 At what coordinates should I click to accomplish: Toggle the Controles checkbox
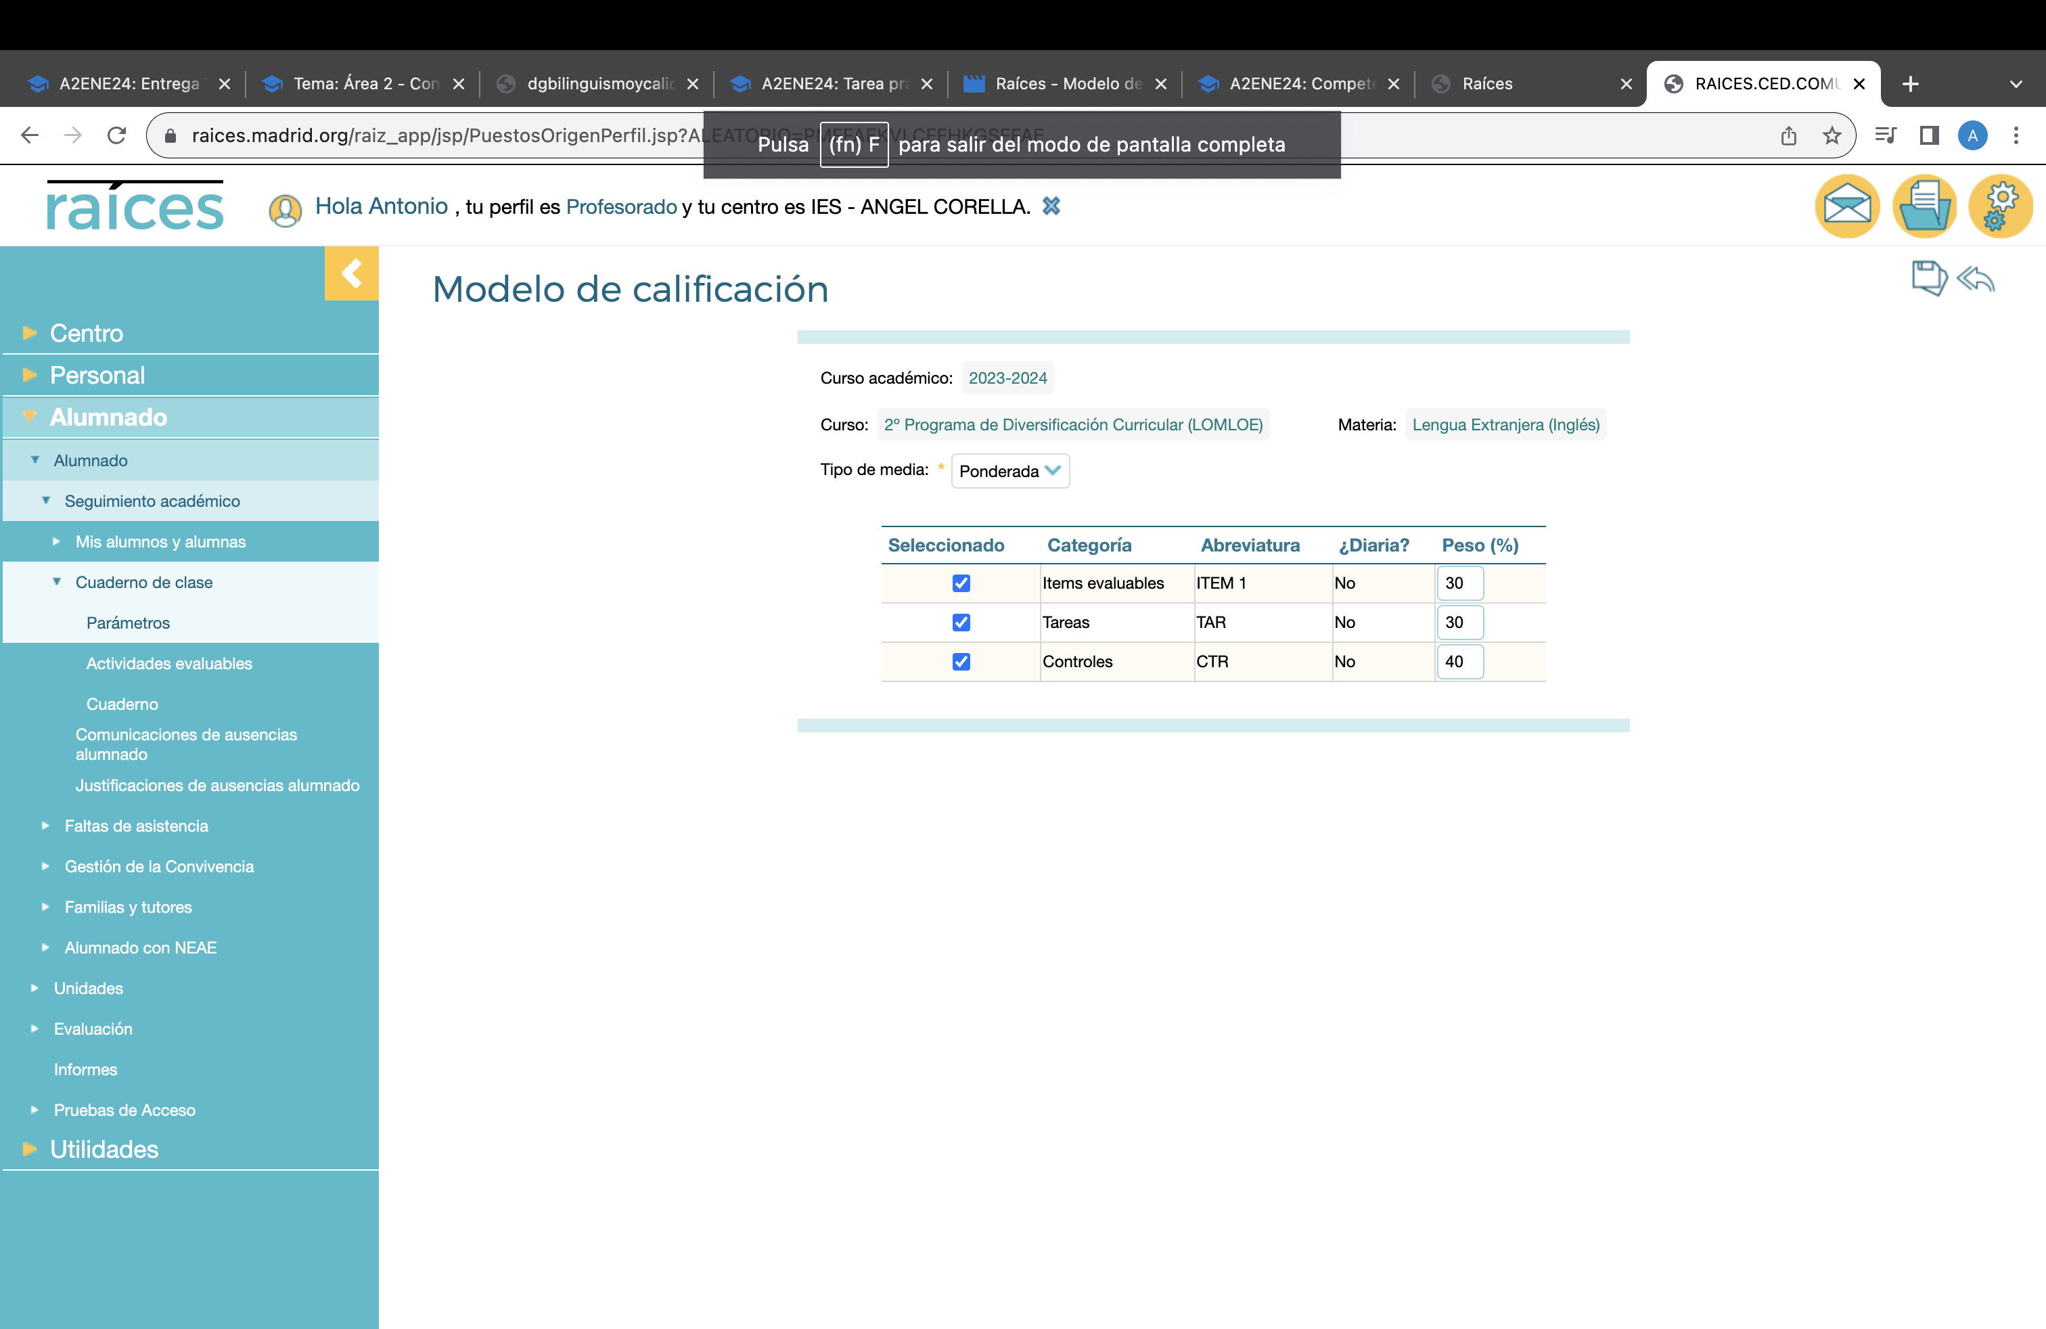[x=961, y=662]
